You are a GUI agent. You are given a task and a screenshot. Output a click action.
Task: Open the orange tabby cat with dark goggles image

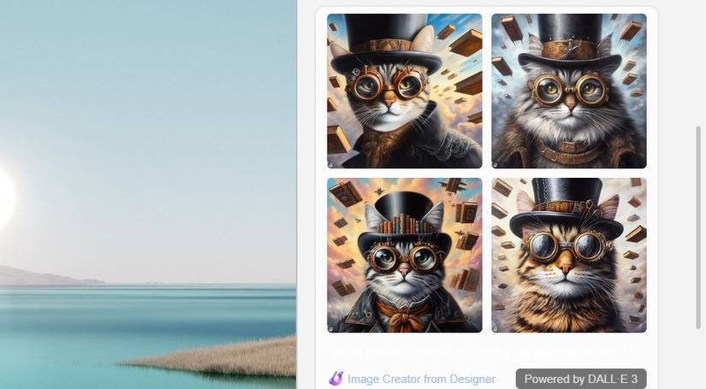pyautogui.click(x=569, y=255)
